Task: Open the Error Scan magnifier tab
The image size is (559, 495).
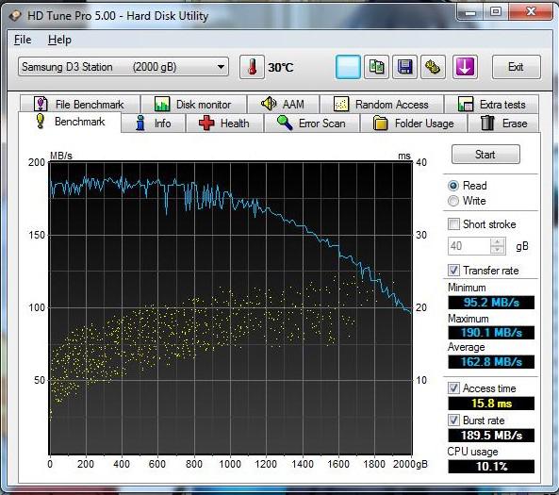Action: pos(312,124)
